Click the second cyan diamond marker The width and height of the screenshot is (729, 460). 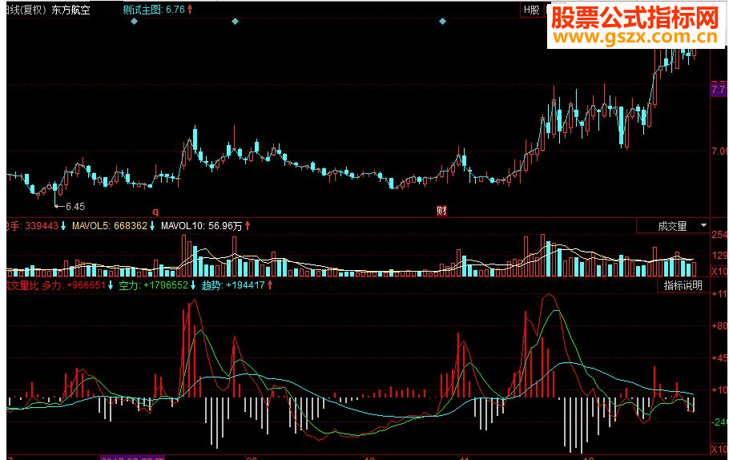pyautogui.click(x=236, y=22)
